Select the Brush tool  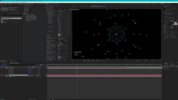[x=25, y=4]
